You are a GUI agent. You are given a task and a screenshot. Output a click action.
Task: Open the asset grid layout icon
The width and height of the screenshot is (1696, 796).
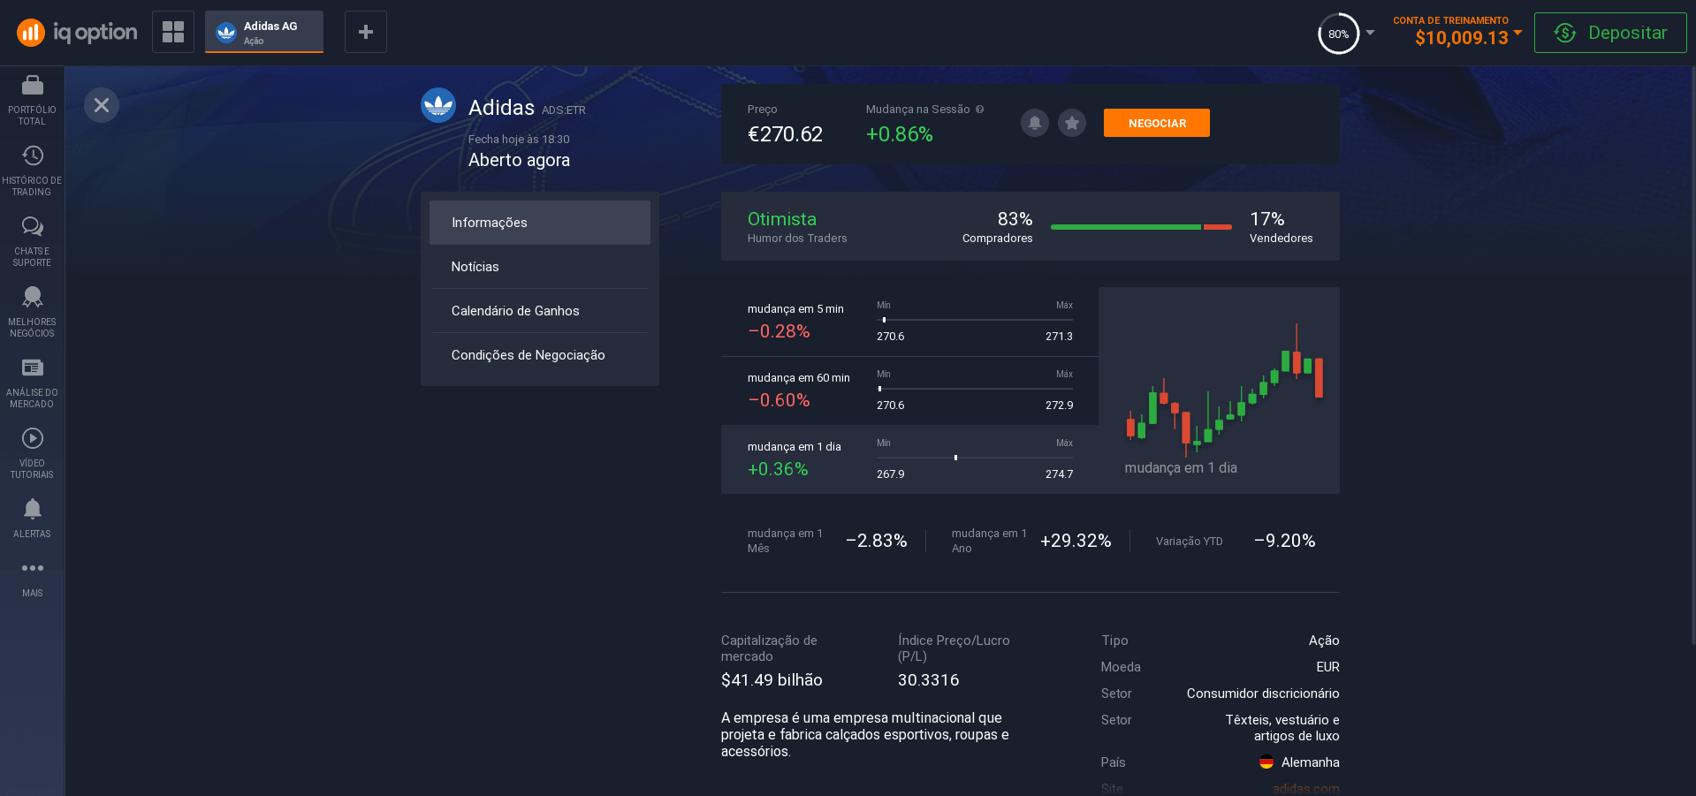click(173, 32)
